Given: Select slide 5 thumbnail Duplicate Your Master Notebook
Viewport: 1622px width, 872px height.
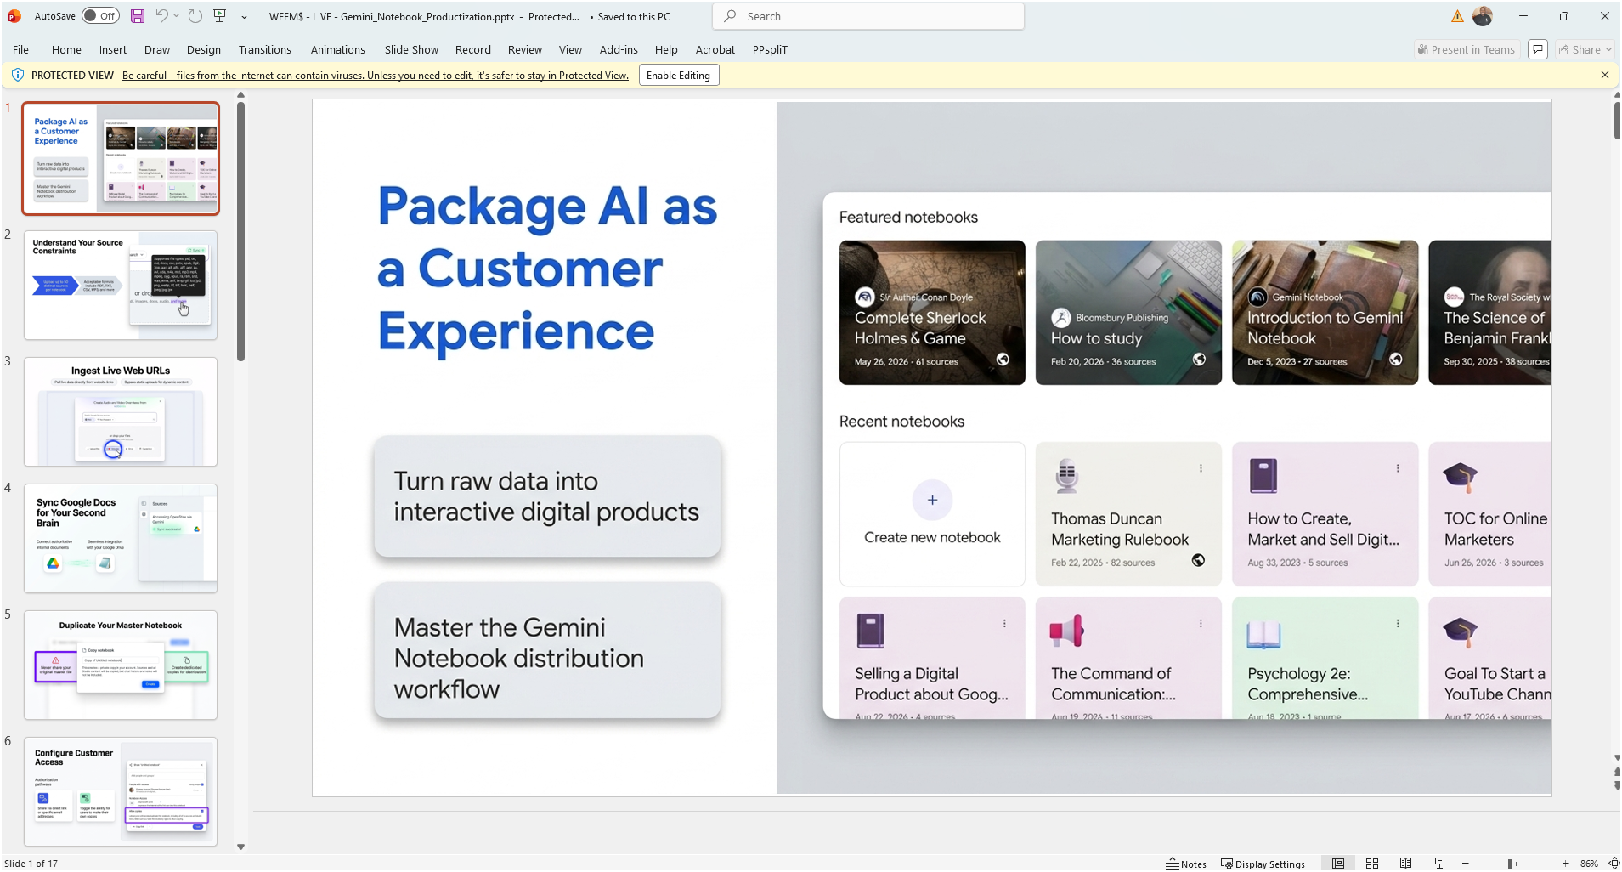Looking at the screenshot, I should click(121, 665).
